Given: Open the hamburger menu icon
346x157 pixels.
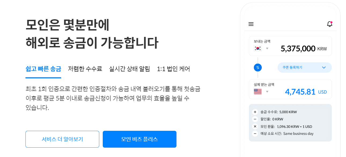Looking at the screenshot, I should pyautogui.click(x=251, y=24).
